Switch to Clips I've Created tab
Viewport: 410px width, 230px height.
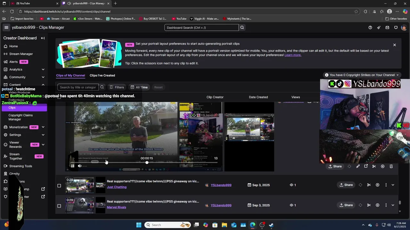coord(102,75)
